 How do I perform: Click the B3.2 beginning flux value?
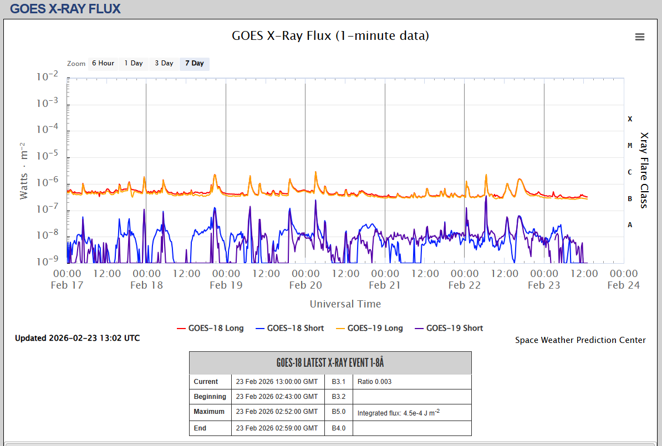(338, 397)
